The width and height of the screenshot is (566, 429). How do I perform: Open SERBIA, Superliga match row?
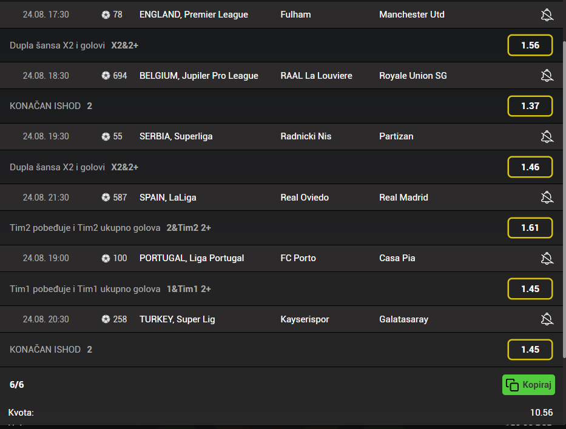176,136
